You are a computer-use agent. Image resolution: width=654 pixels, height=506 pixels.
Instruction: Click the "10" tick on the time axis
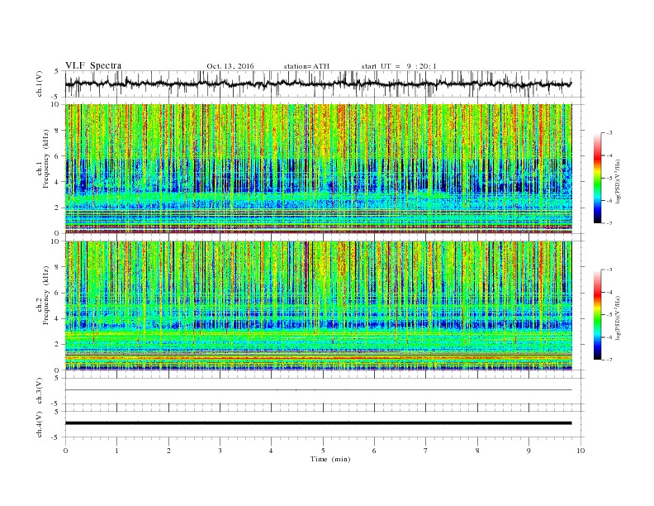(581, 451)
